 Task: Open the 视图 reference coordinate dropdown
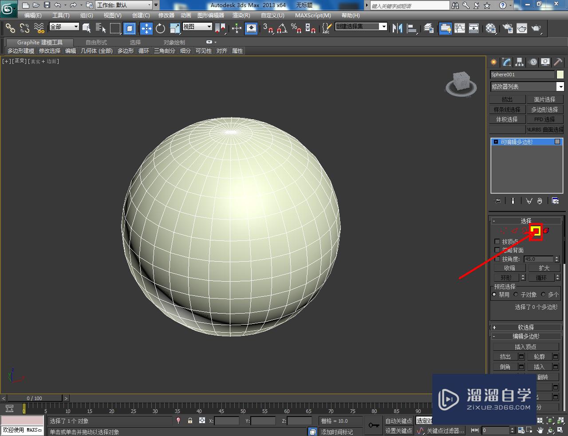197,27
